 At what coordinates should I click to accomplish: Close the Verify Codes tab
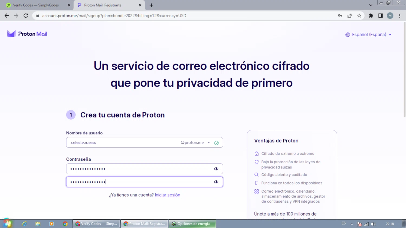click(x=69, y=5)
